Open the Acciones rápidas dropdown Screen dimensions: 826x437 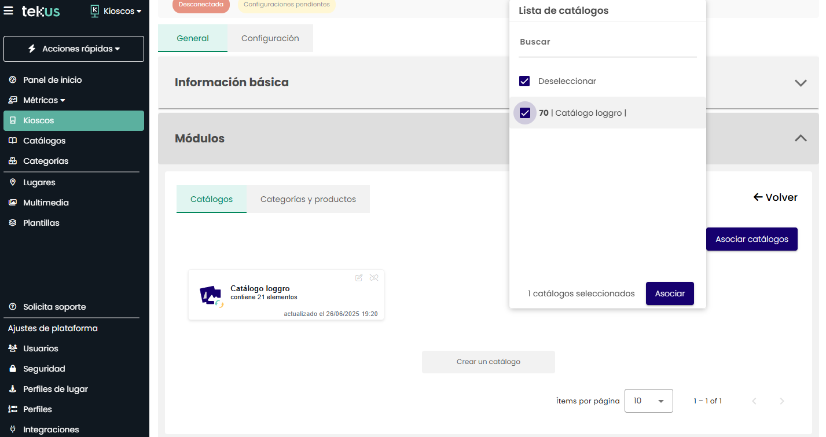pos(74,49)
